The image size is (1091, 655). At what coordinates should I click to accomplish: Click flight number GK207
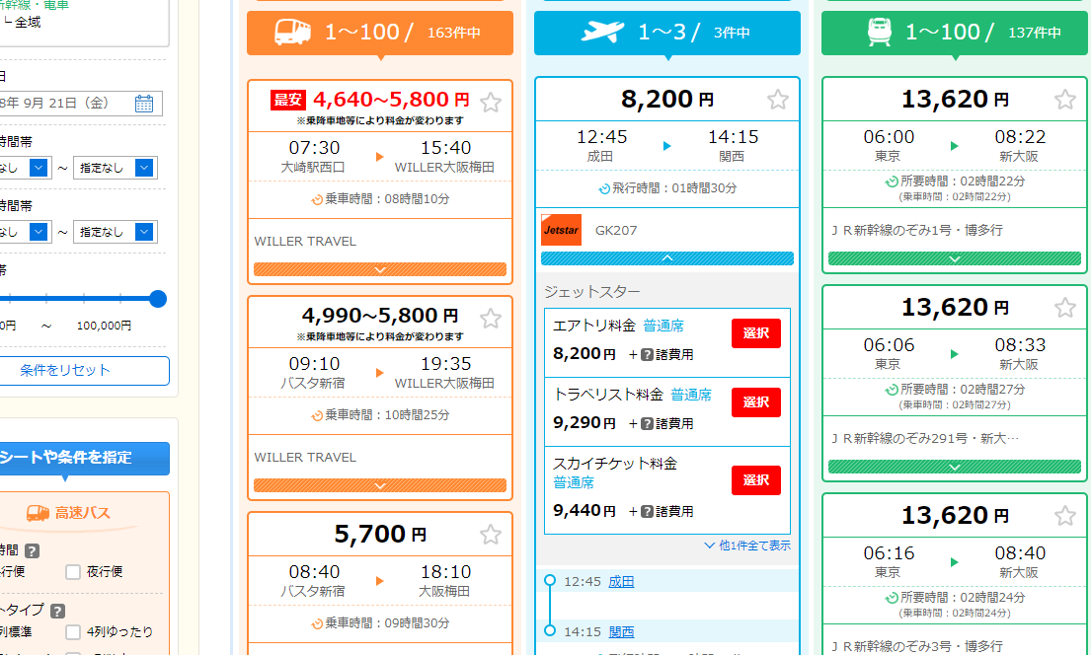click(616, 230)
